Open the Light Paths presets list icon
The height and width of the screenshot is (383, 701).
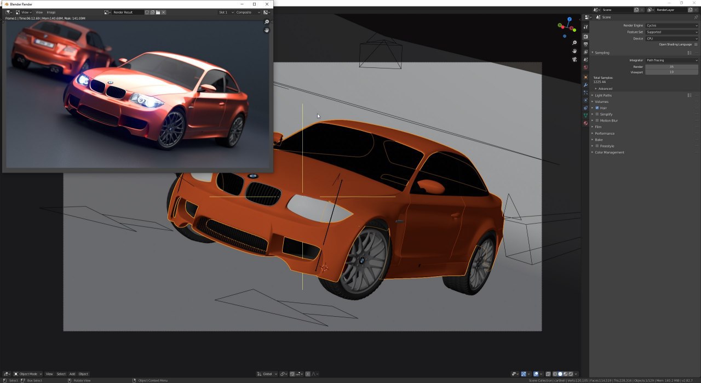coord(689,95)
